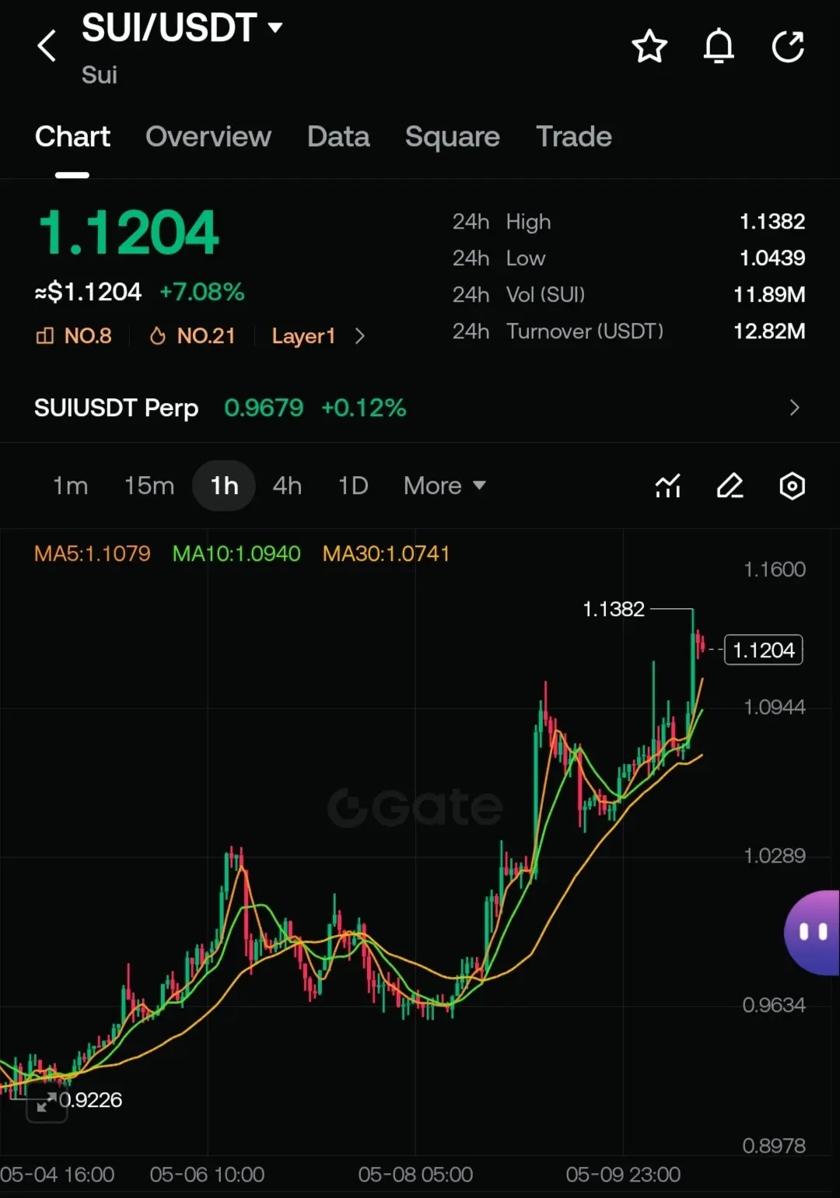Image resolution: width=840 pixels, height=1198 pixels.
Task: Expand the More timeframes dropdown
Action: click(445, 486)
